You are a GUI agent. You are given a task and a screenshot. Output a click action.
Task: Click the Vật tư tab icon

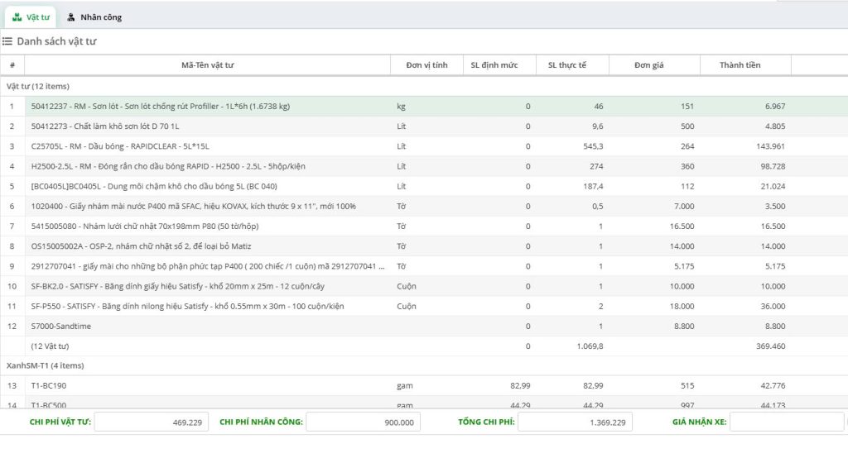point(17,17)
